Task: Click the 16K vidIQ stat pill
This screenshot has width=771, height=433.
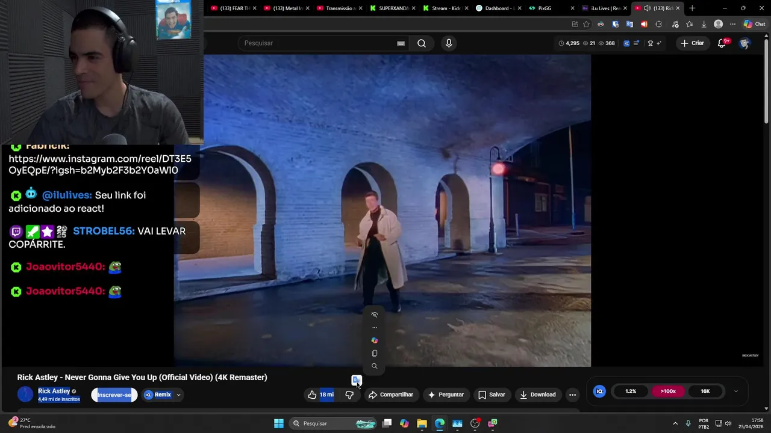Action: (705, 391)
